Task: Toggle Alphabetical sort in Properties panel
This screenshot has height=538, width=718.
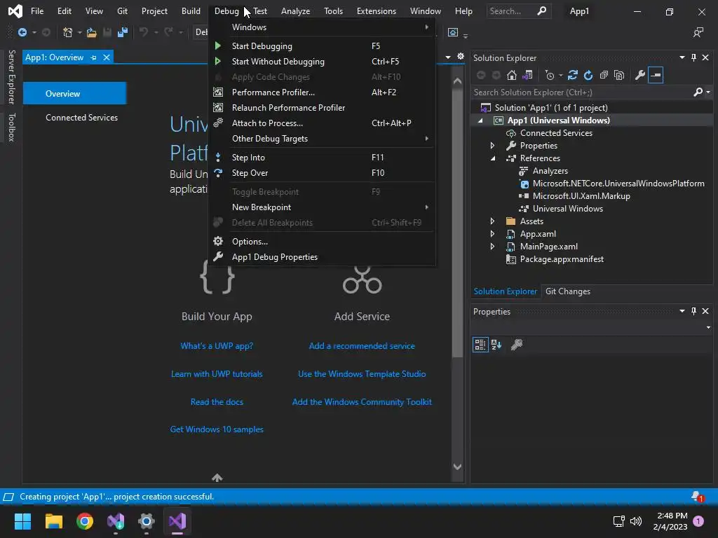Action: tap(496, 345)
